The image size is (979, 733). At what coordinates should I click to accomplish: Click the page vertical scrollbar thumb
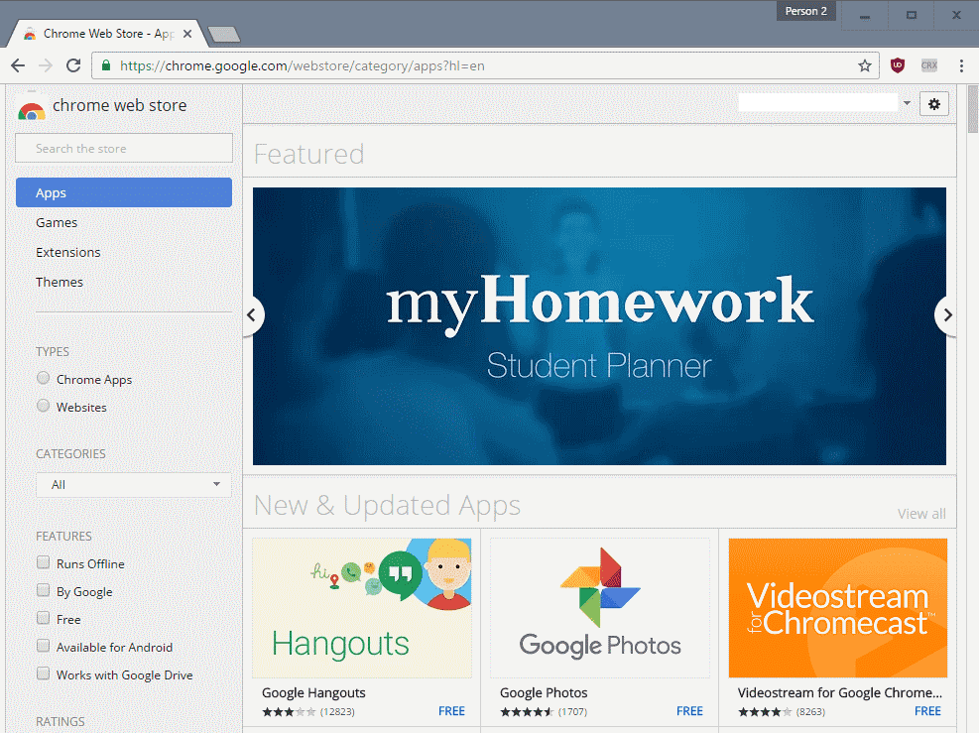pos(973,109)
